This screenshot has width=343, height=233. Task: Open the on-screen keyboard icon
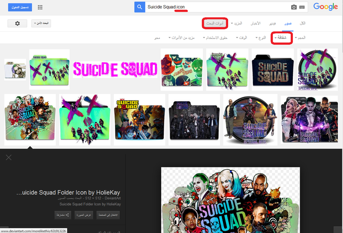click(302, 7)
